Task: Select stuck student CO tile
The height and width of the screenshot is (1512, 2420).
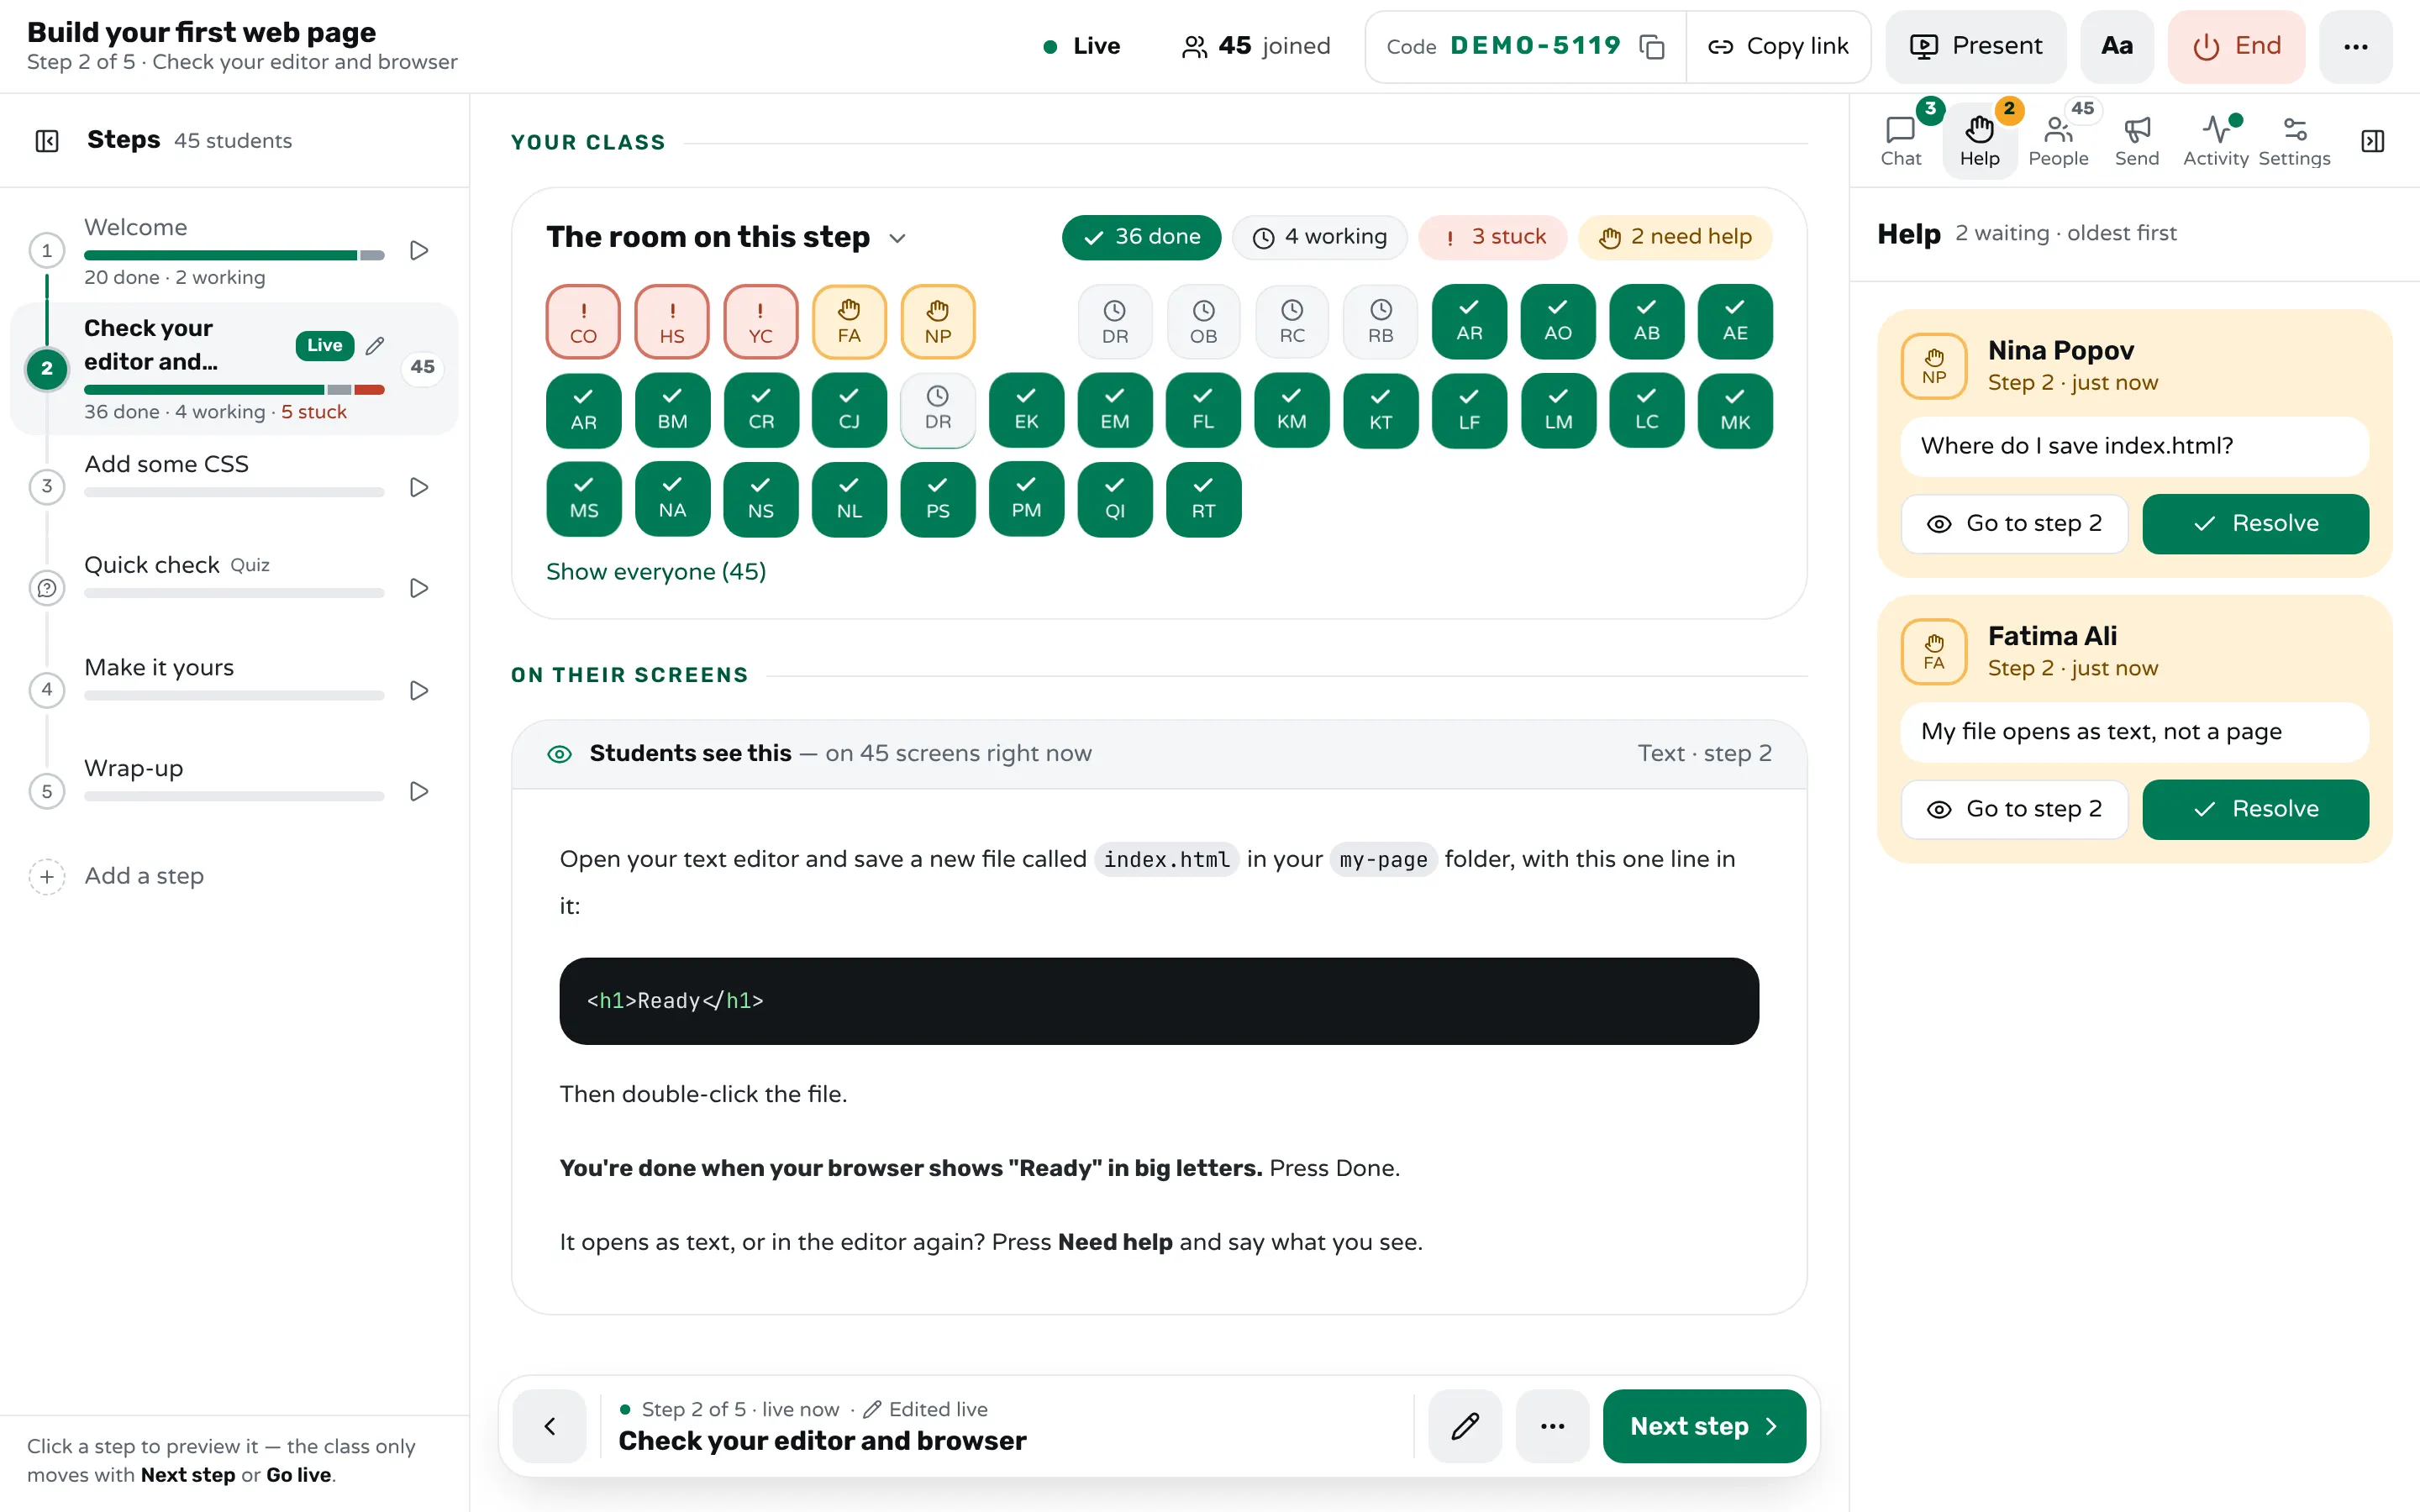Action: click(x=583, y=322)
